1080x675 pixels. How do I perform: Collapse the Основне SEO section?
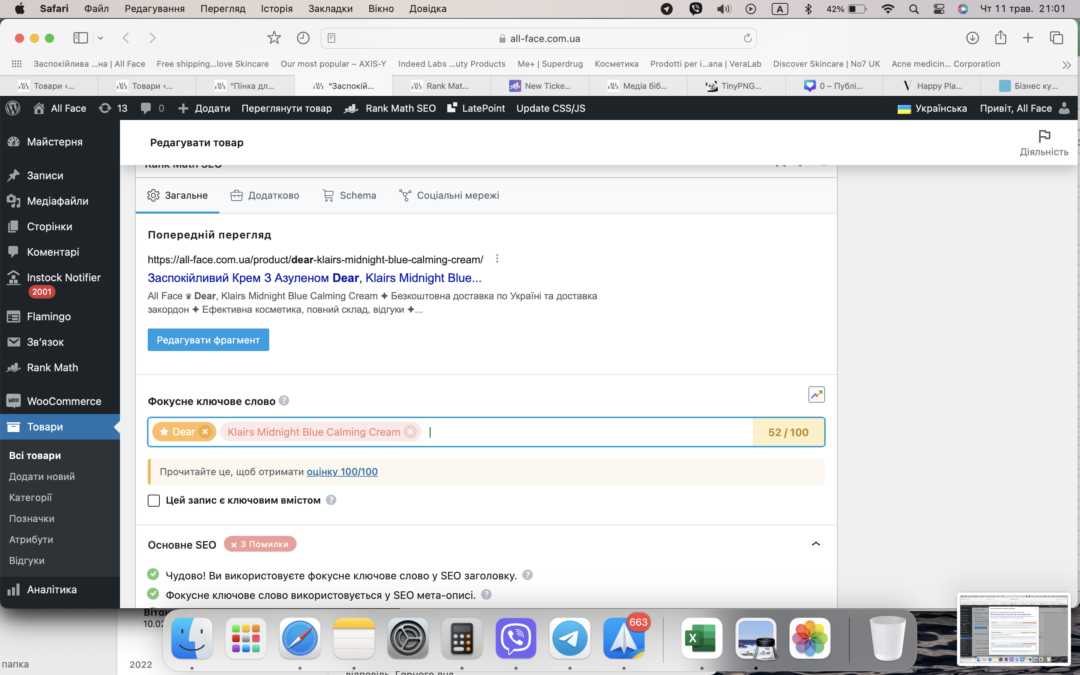point(815,544)
